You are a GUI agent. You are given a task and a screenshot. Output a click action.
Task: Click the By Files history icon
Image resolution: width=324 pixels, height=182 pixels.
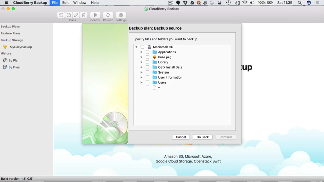point(5,67)
